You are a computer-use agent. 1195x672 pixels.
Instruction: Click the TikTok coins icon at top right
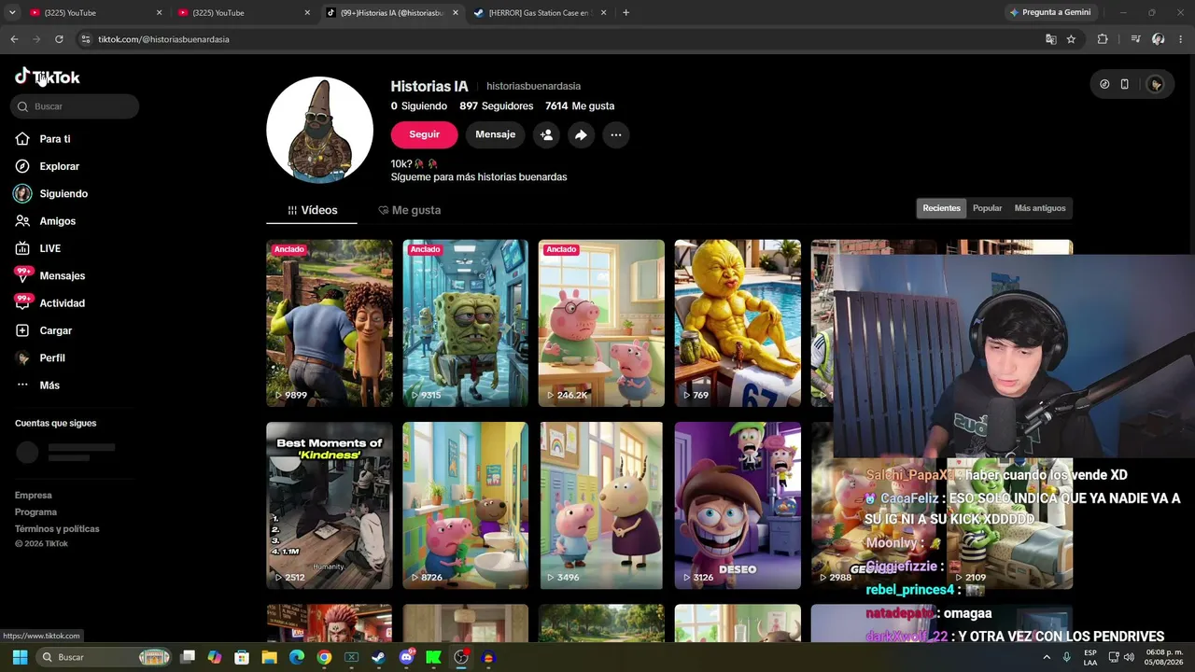point(1104,84)
